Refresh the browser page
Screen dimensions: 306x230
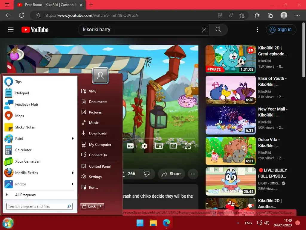(x=22, y=15)
